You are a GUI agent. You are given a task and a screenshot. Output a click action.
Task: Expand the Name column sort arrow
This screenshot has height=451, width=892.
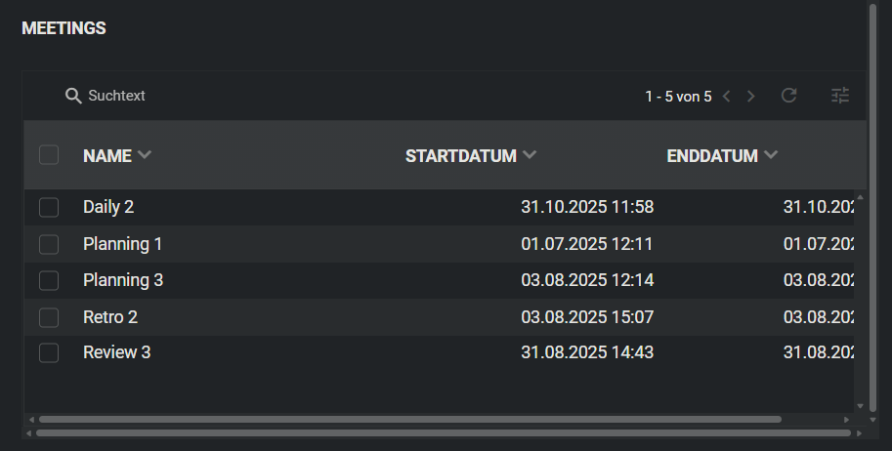pyautogui.click(x=145, y=155)
